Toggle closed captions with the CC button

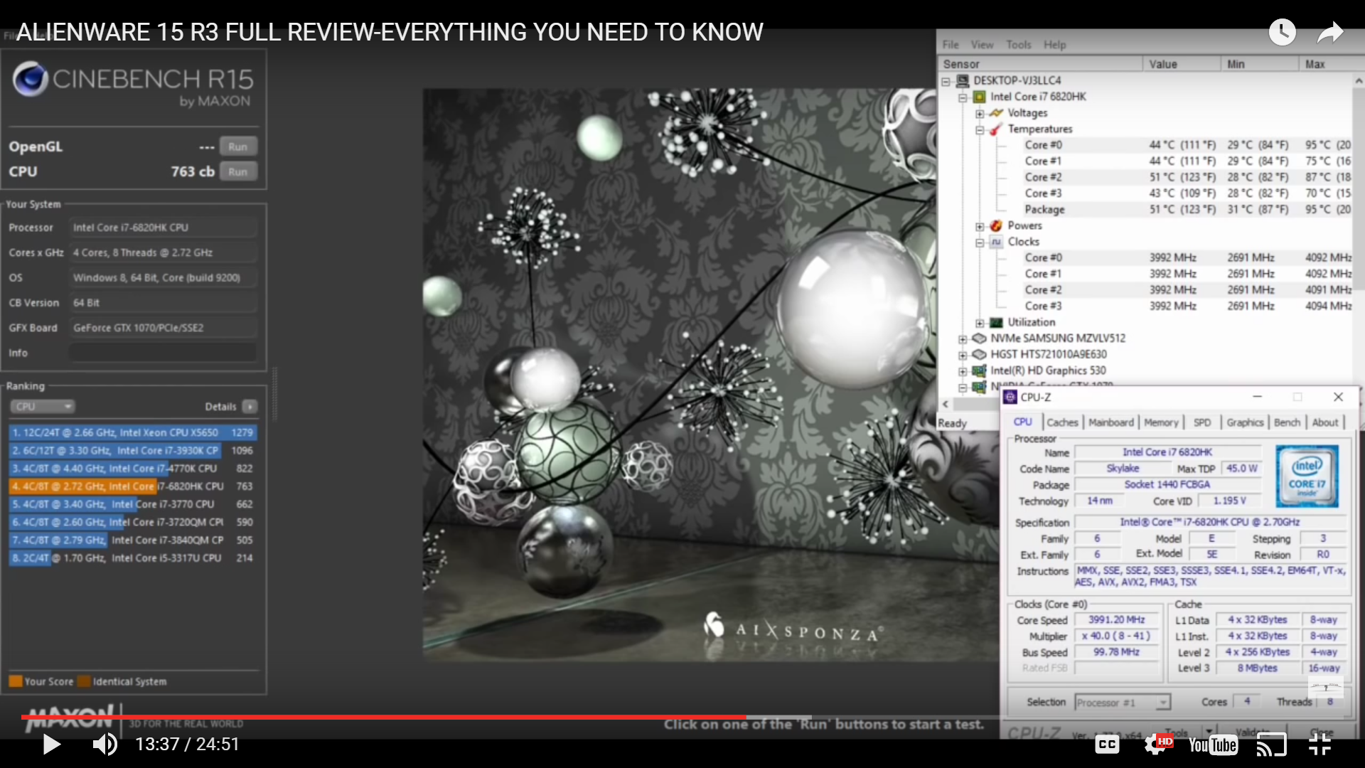coord(1107,745)
